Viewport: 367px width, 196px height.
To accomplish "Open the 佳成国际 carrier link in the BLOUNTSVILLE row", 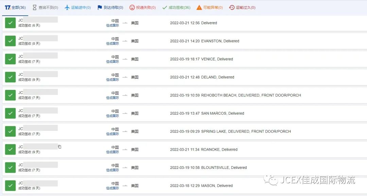I will (112, 170).
